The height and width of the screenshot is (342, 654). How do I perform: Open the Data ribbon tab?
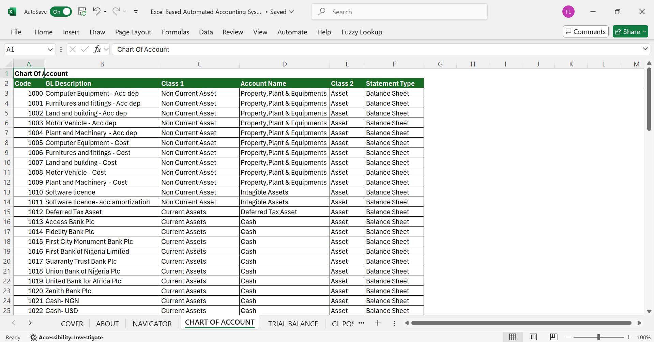[206, 32]
